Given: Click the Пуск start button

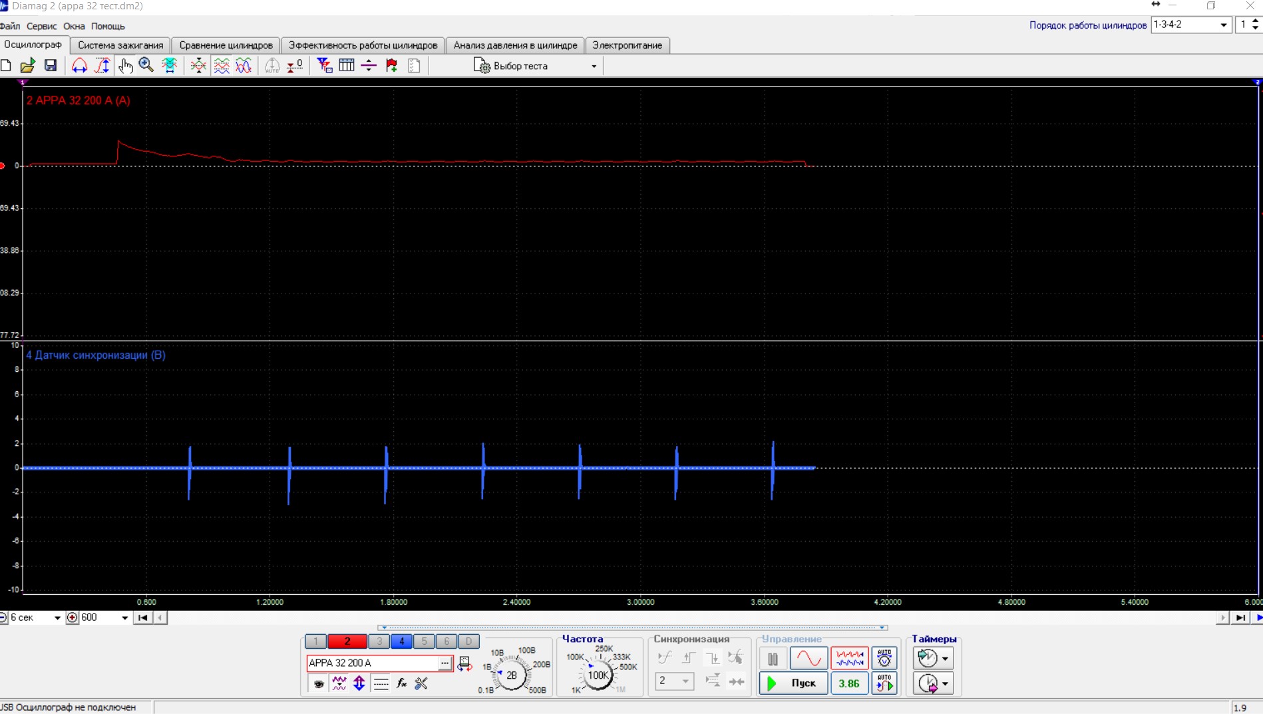Looking at the screenshot, I should pyautogui.click(x=793, y=683).
